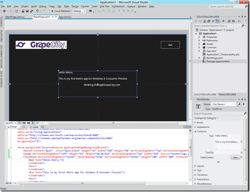Expand the Assets folder node
The width and height of the screenshot is (250, 192).
199,44
